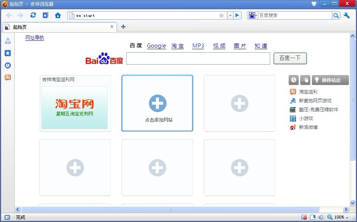Open the history clock sidebar icon

coord(8,65)
